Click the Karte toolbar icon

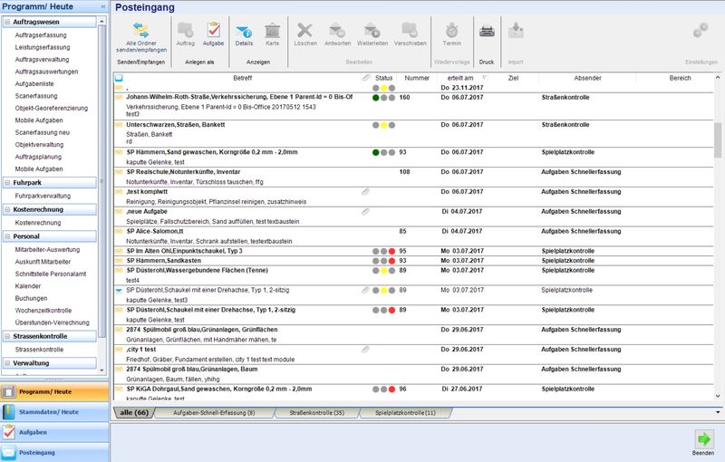[x=272, y=31]
